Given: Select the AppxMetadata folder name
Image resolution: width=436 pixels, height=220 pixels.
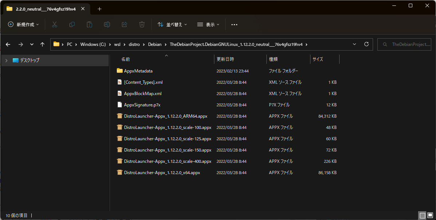Looking at the screenshot, I should pos(138,71).
